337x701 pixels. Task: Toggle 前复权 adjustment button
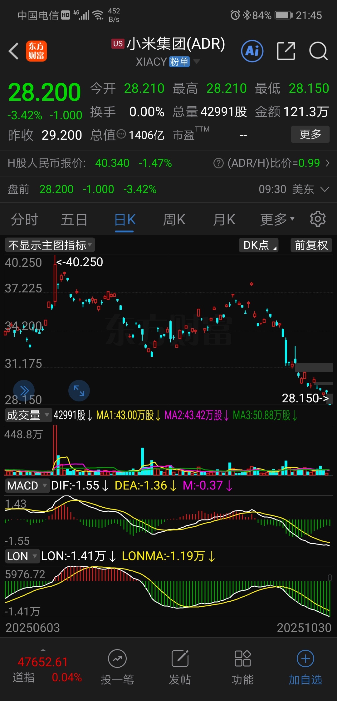pyautogui.click(x=311, y=245)
